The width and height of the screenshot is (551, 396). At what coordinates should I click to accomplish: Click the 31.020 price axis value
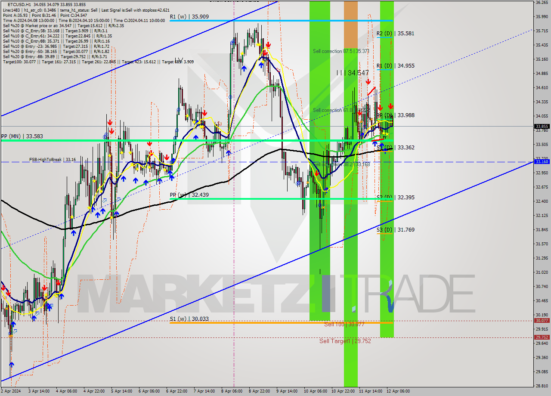point(542,272)
